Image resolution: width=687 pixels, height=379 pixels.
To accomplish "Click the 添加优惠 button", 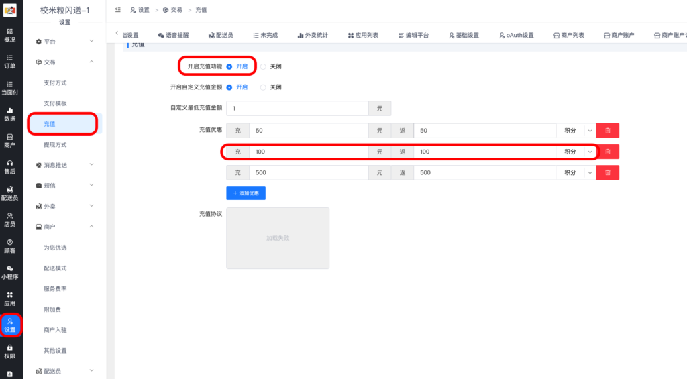I will [x=246, y=193].
